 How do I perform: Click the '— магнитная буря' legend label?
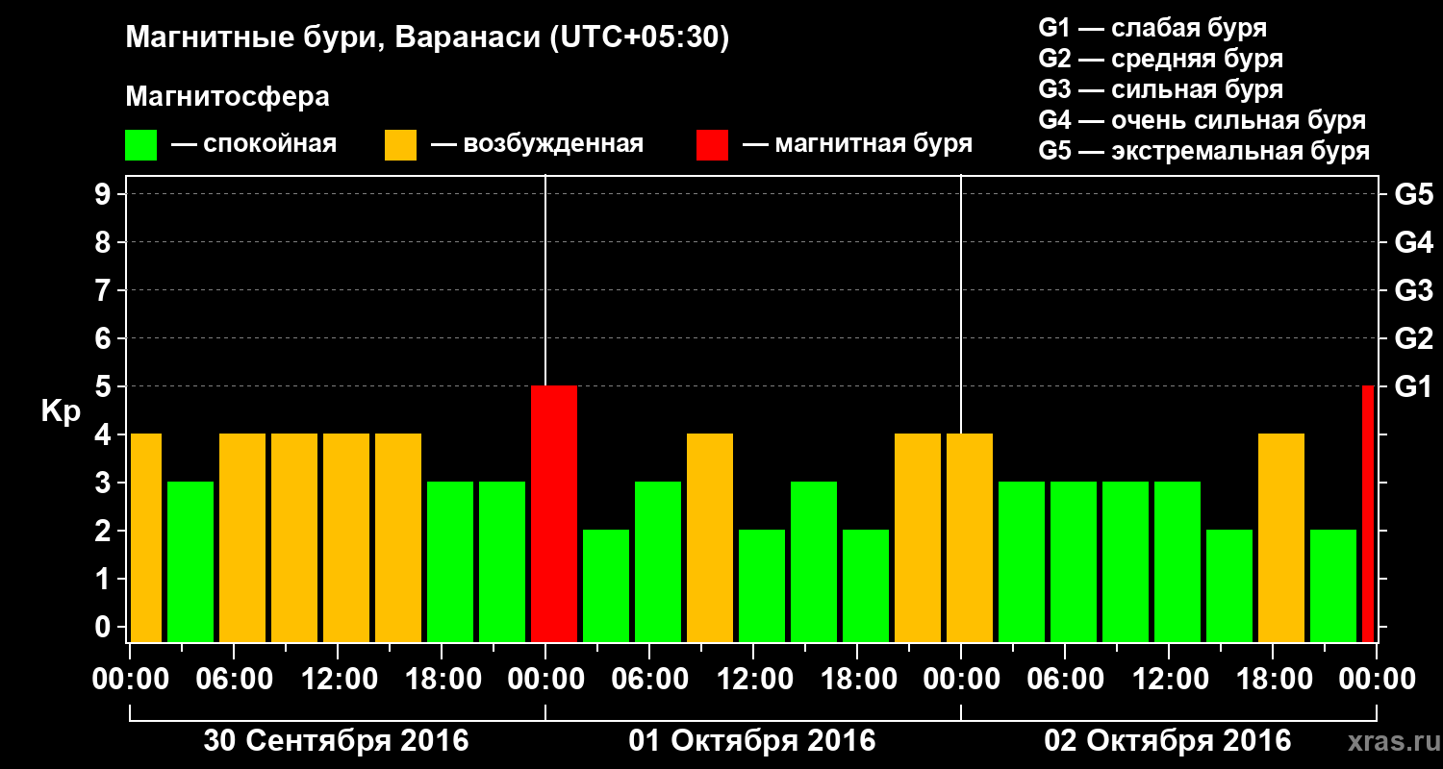(858, 144)
